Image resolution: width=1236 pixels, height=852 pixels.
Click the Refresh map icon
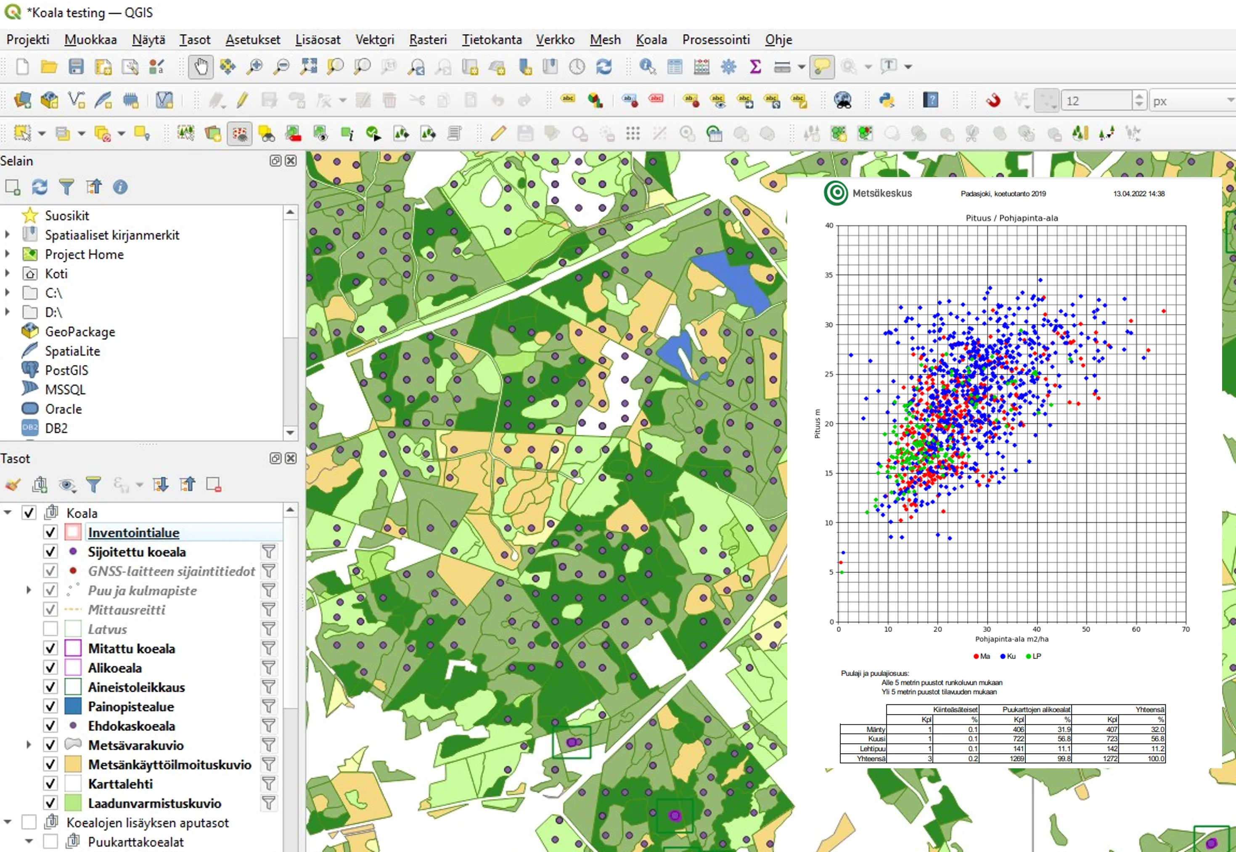(x=604, y=67)
